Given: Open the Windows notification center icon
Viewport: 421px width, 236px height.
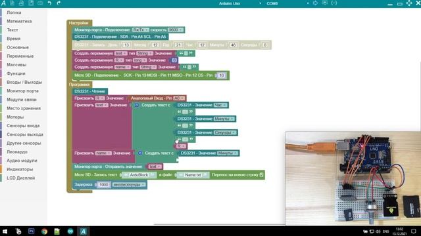Looking at the screenshot, I should coord(414,231).
